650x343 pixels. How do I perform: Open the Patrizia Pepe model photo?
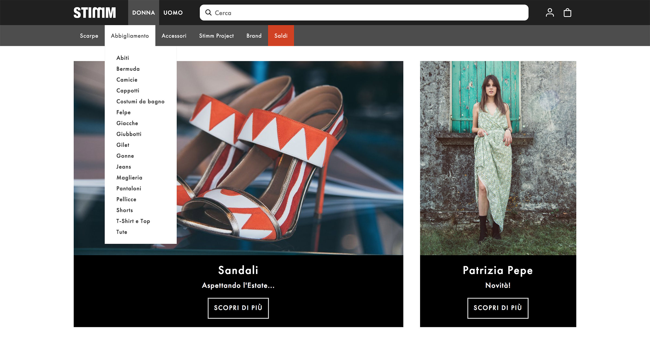498,158
